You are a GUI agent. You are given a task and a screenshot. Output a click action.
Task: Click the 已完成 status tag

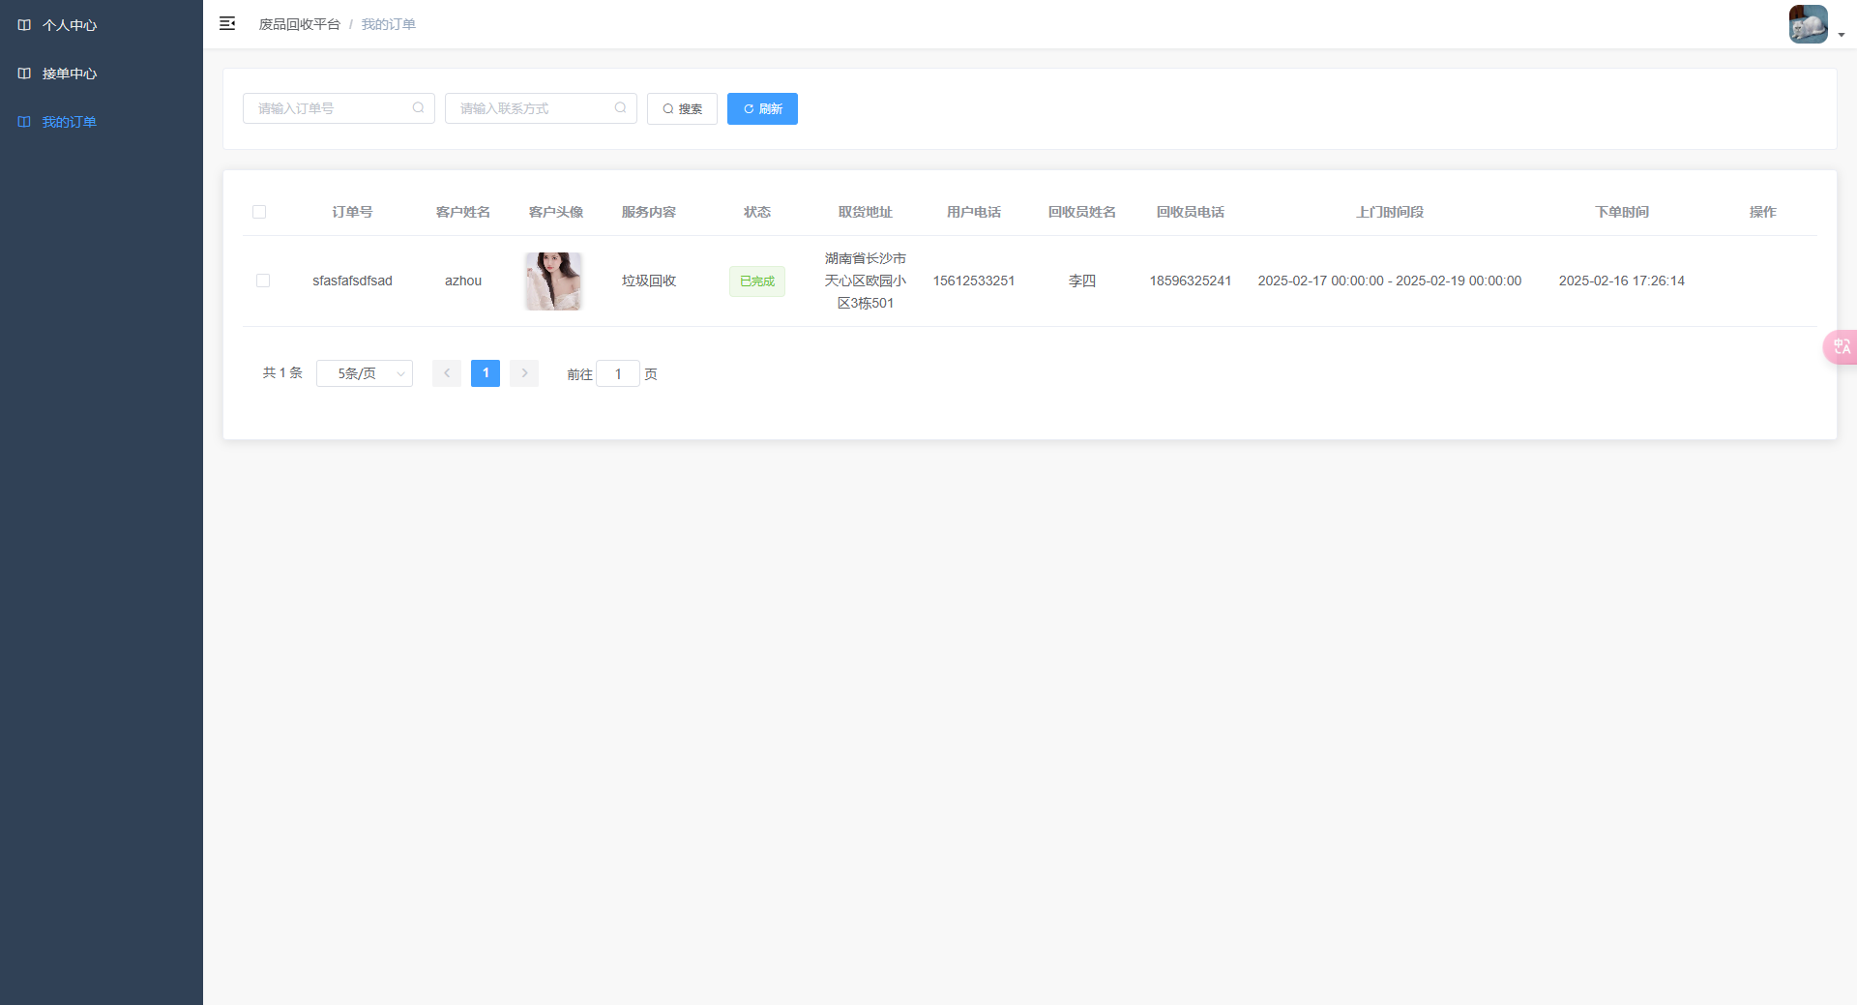[x=757, y=281]
